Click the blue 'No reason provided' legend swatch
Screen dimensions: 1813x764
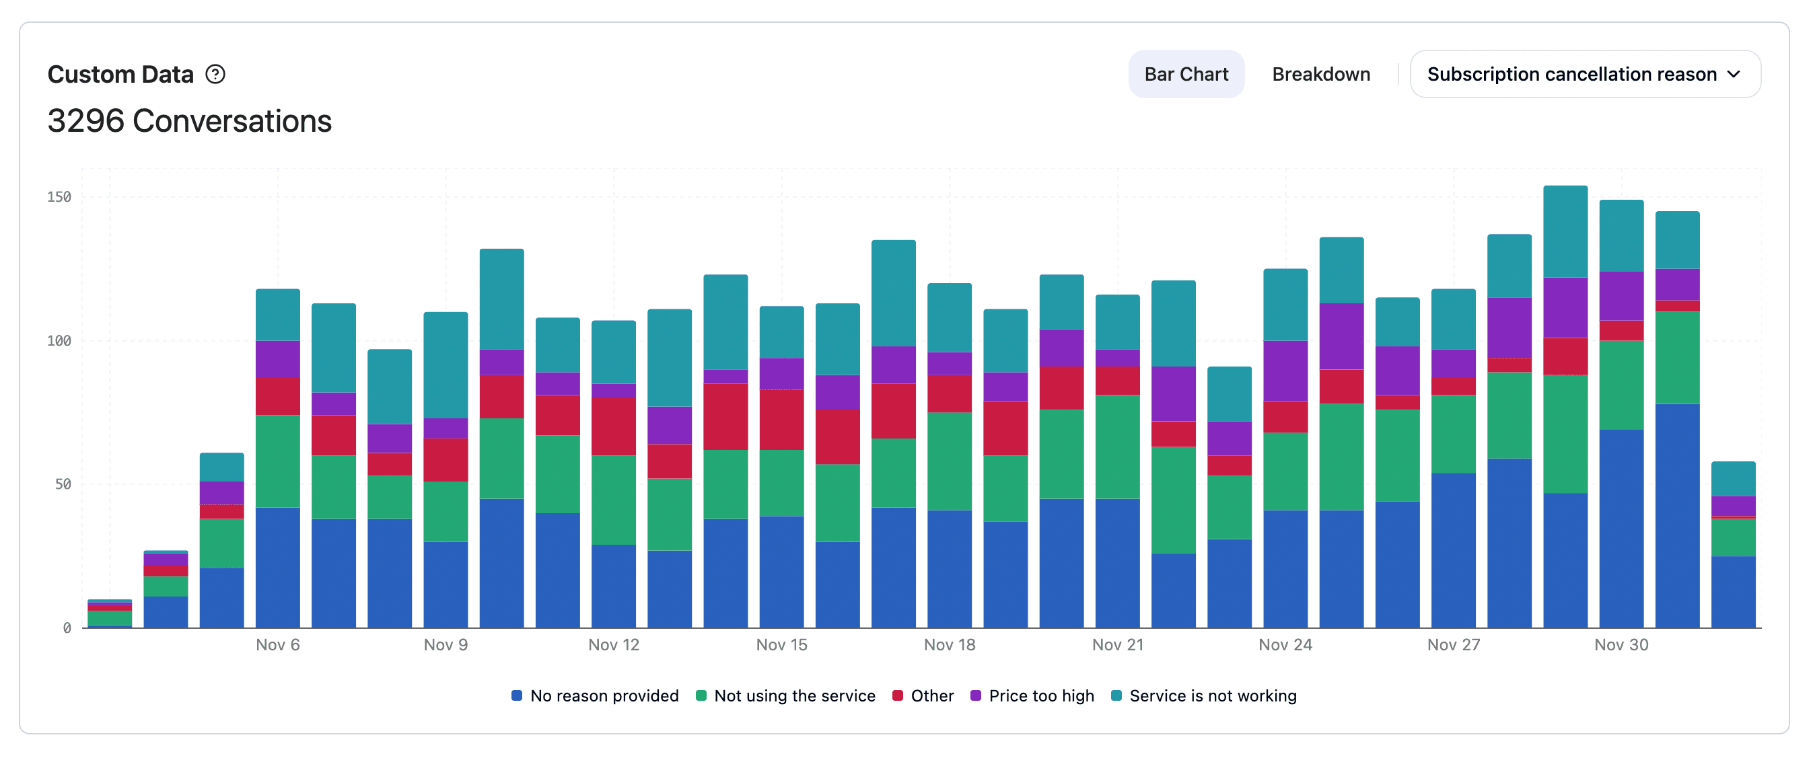pos(517,696)
